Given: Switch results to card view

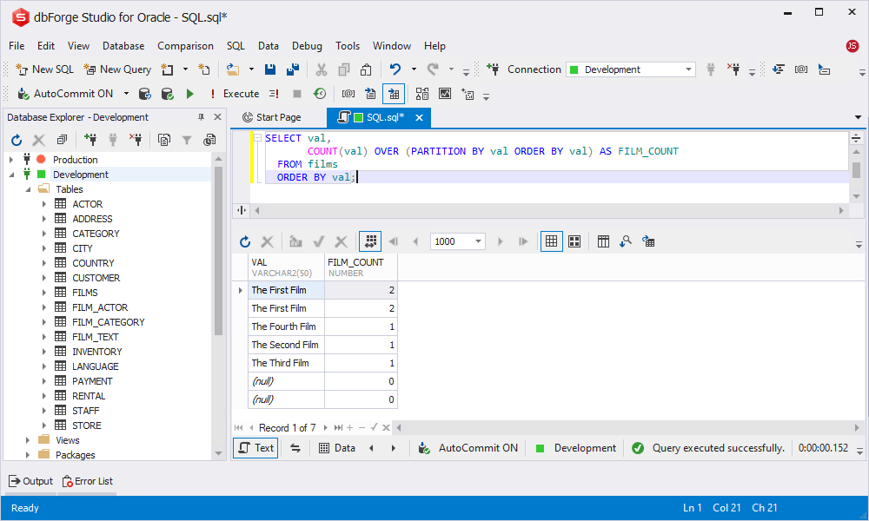Looking at the screenshot, I should pos(574,241).
